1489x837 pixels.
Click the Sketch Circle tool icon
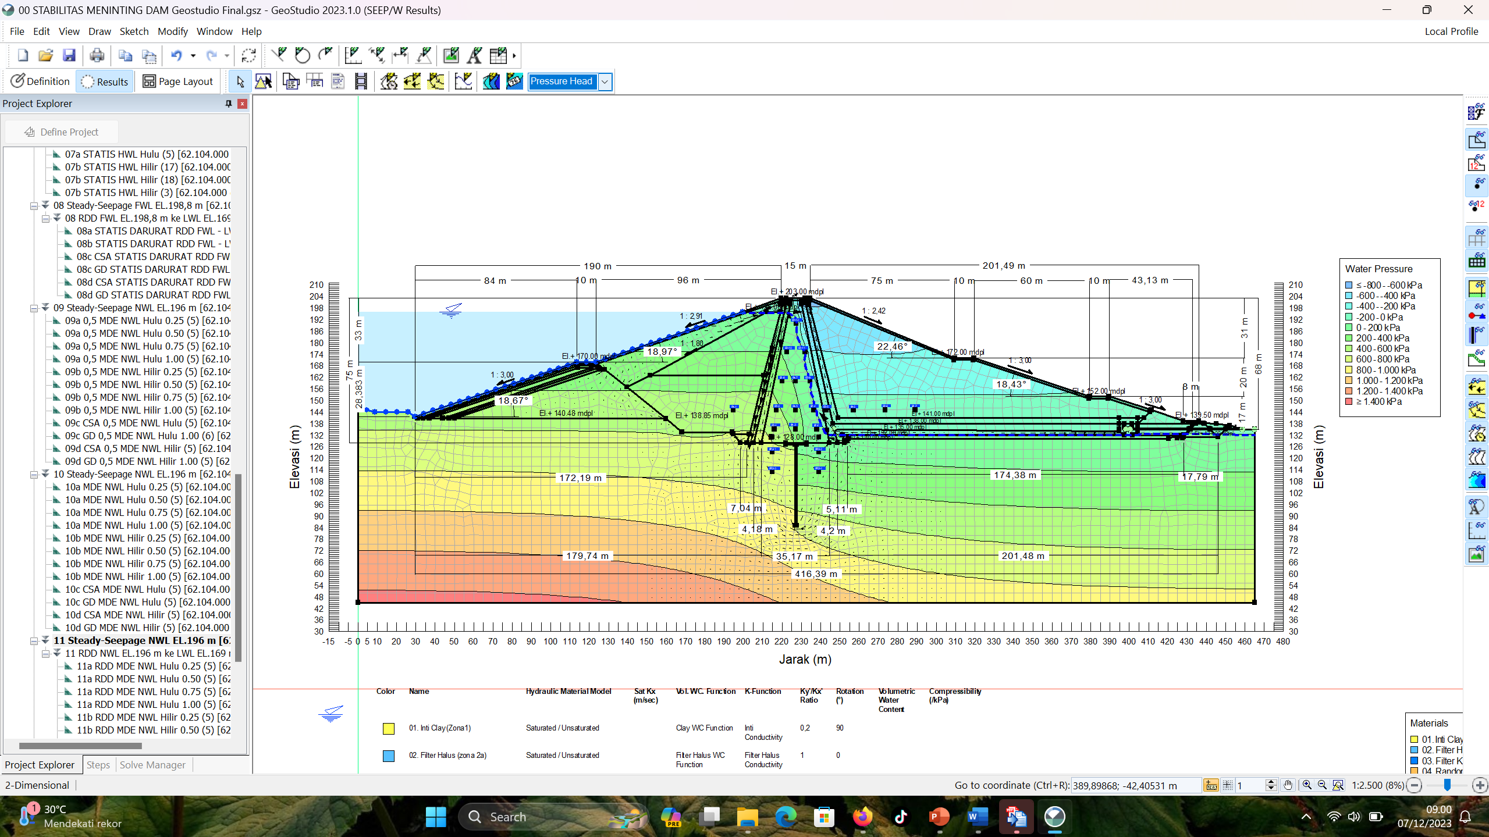[302, 55]
